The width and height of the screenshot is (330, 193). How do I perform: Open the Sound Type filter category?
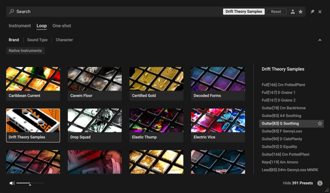pos(37,40)
